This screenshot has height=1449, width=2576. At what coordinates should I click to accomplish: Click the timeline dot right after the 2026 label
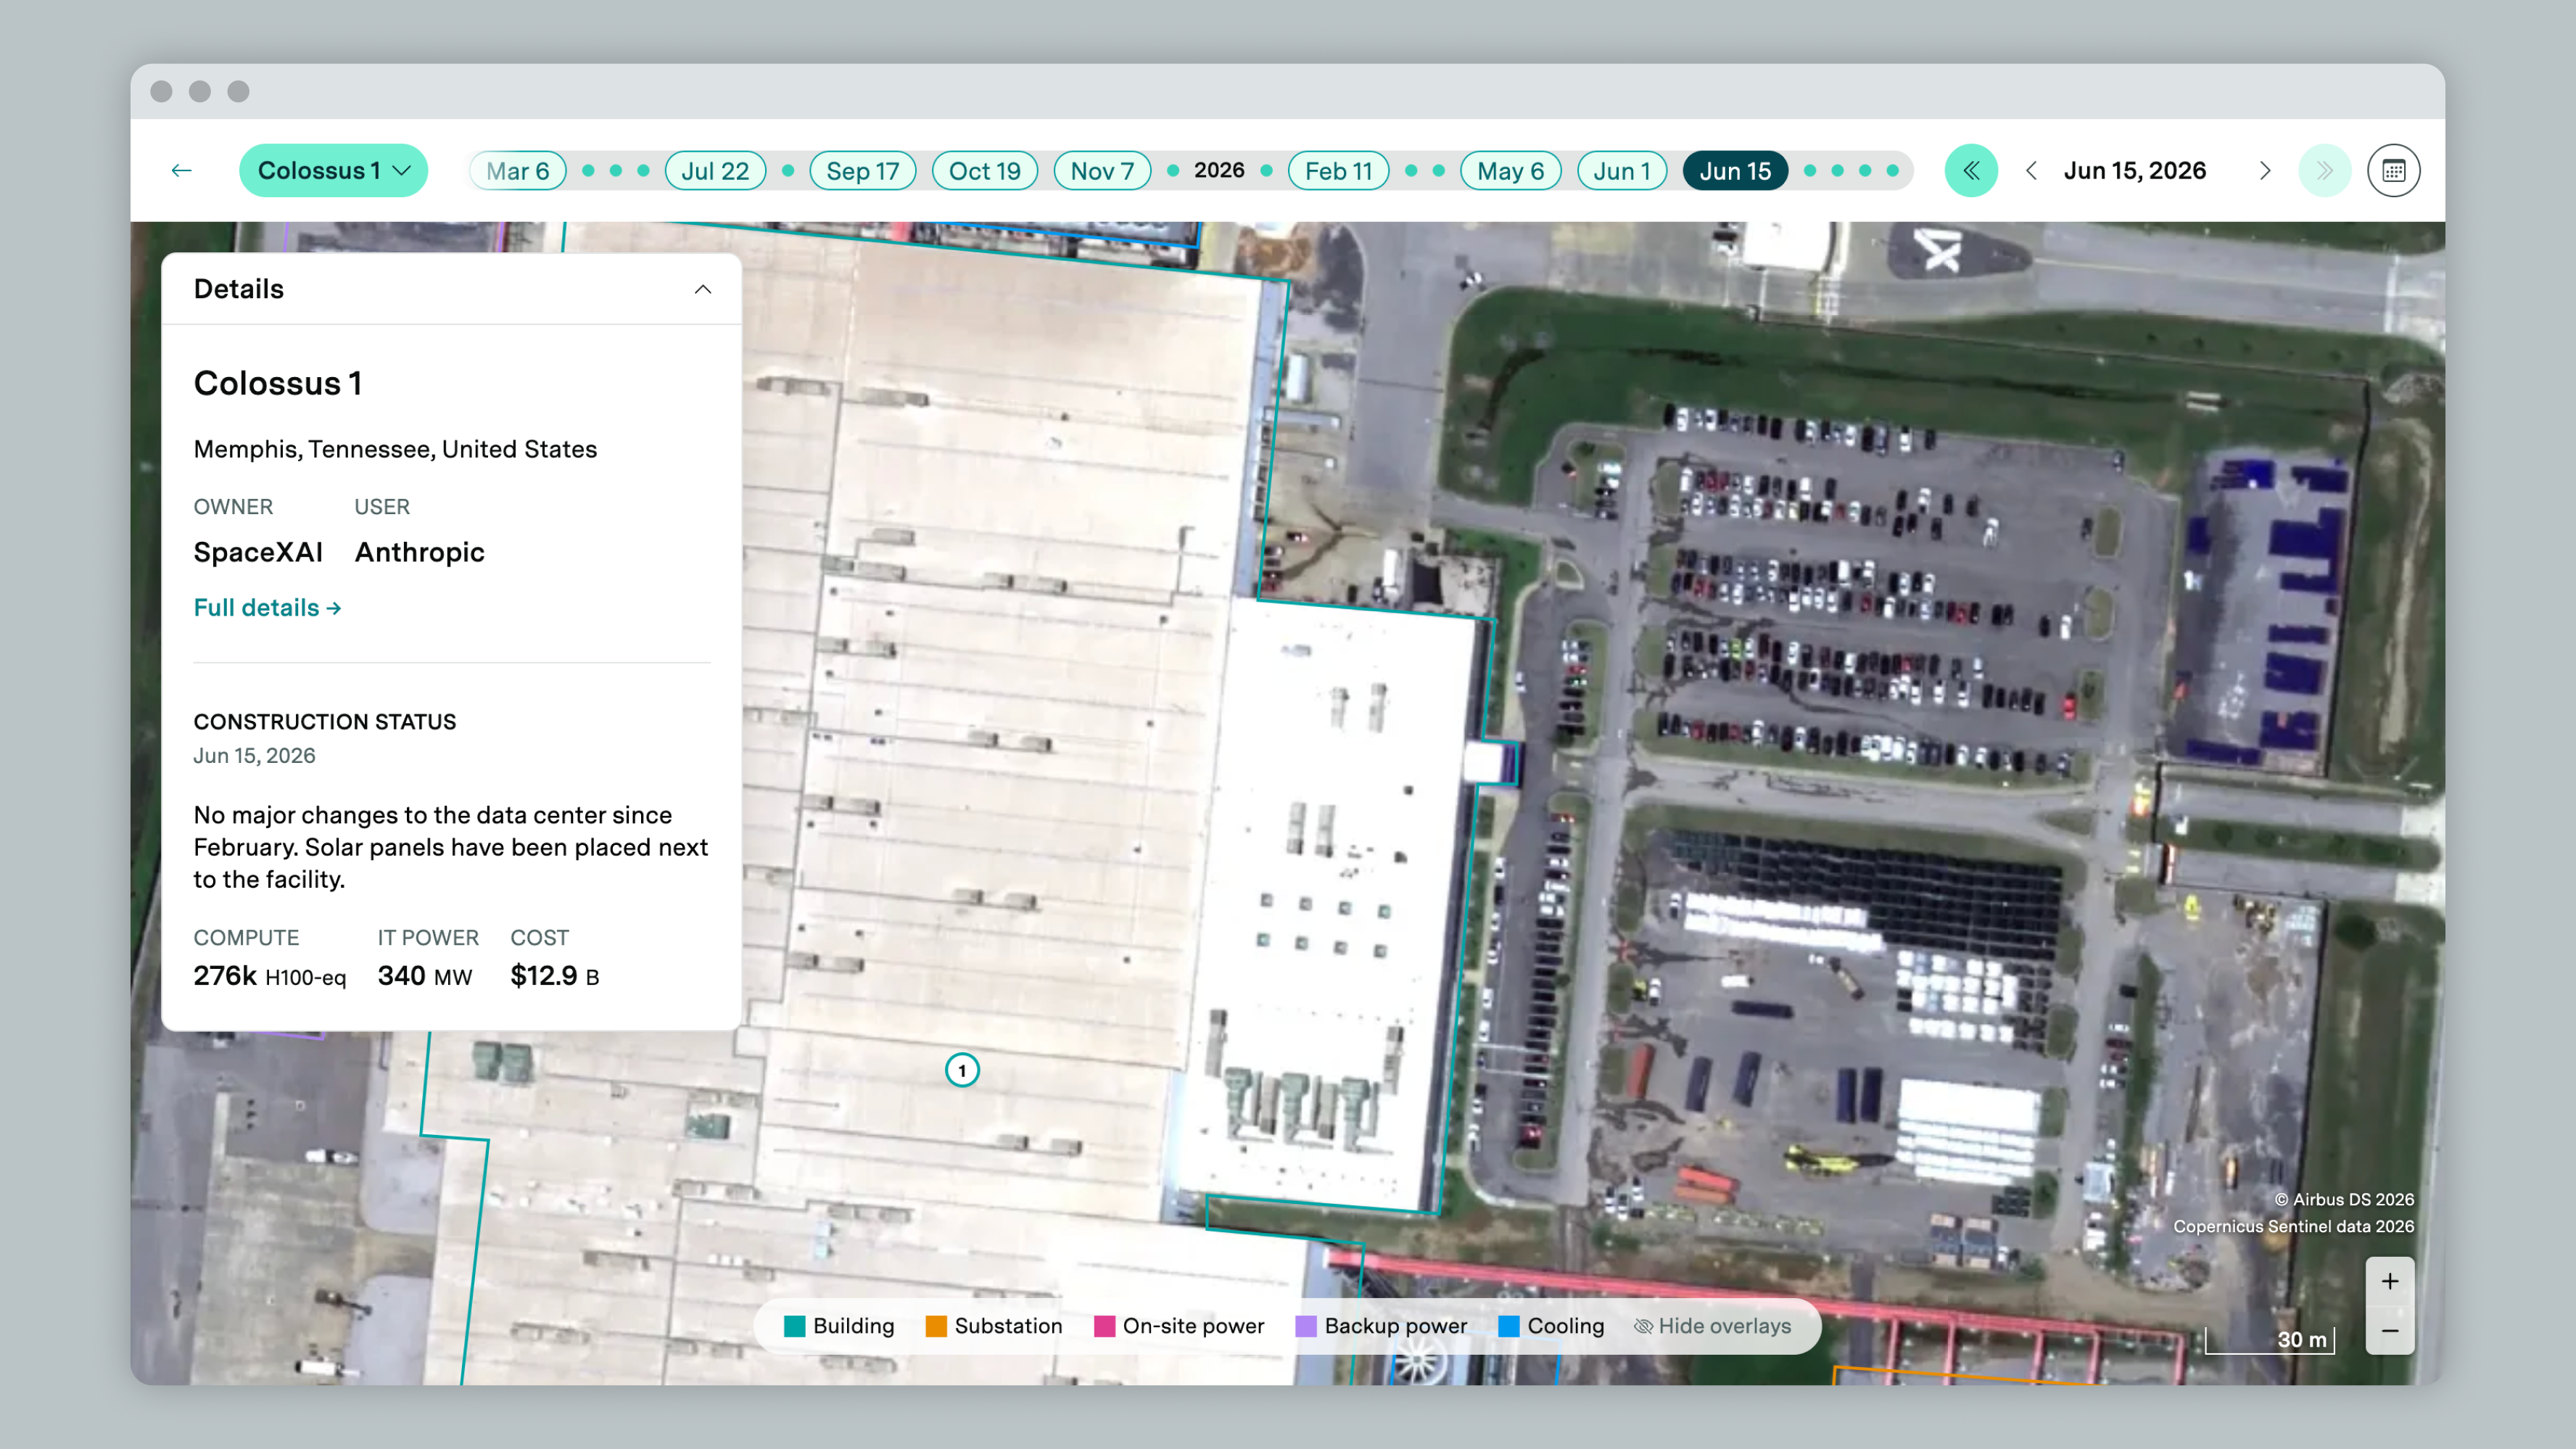(1266, 171)
